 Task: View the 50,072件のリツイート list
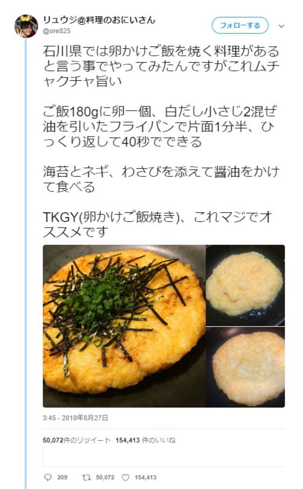coord(77,440)
